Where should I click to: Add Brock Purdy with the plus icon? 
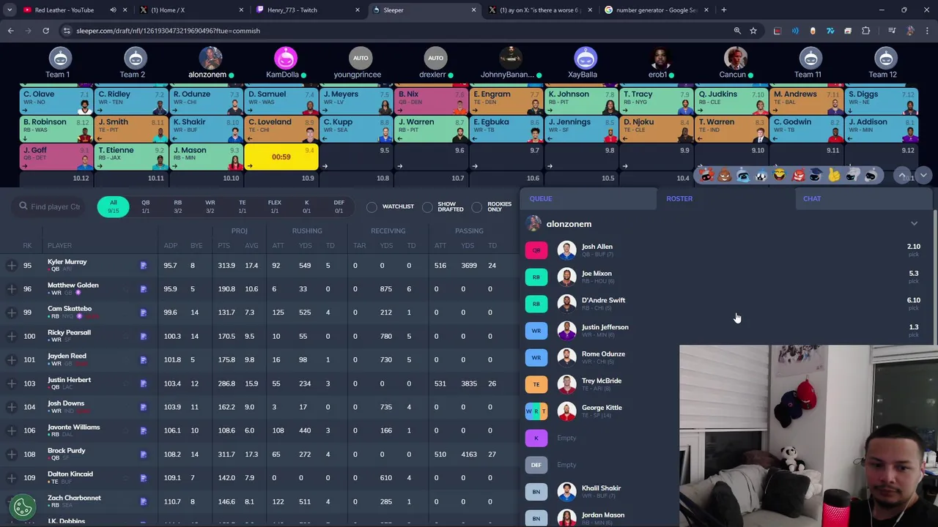tap(12, 455)
